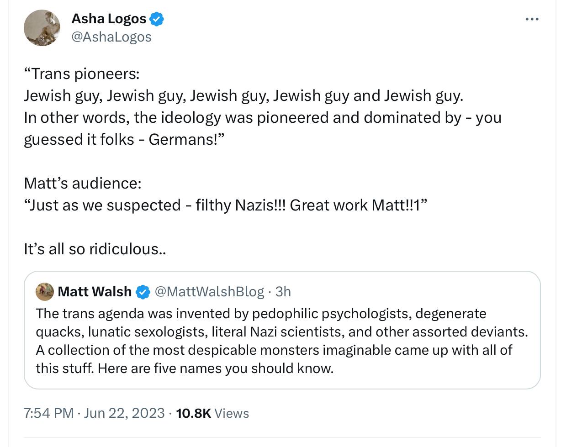Click Matt Walsh's blue verified badge
This screenshot has height=447, width=561.
point(143,292)
